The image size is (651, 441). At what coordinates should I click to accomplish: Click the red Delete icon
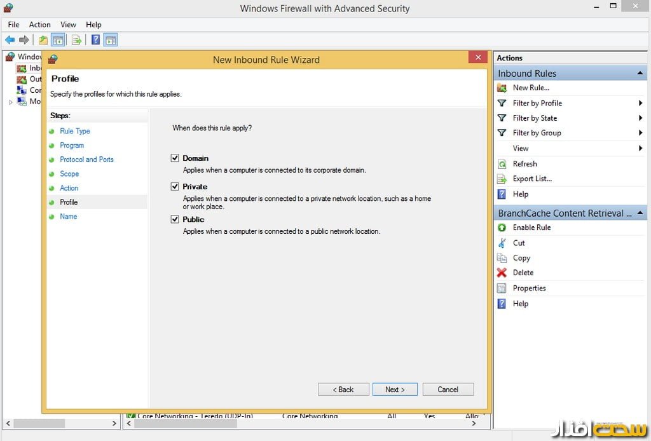coord(502,273)
